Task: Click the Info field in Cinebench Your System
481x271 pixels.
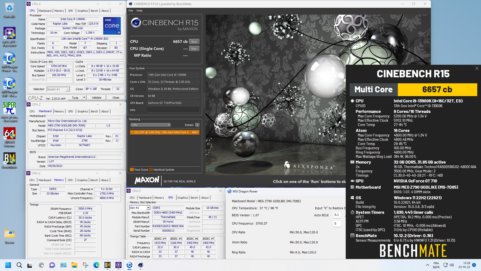Action: click(173, 110)
